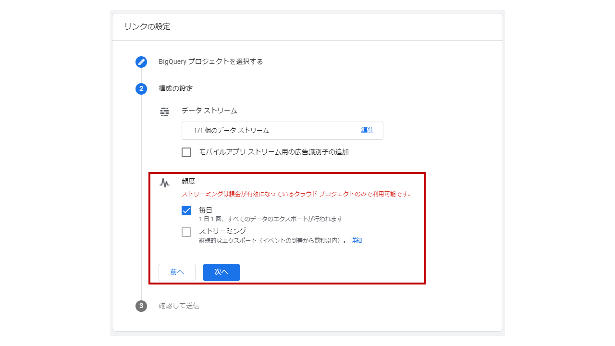The width and height of the screenshot is (615, 346).
Task: Enable モバイルアプリ ストリーム用の広告識別子の追加
Action: click(x=186, y=152)
